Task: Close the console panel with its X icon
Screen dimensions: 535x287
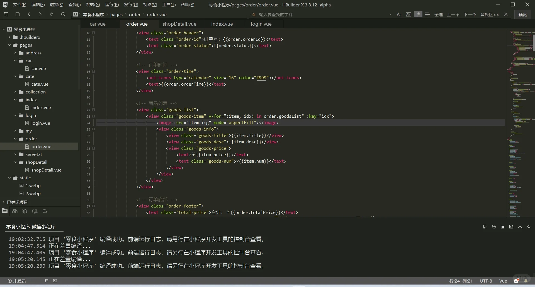Action: pyautogui.click(x=529, y=227)
